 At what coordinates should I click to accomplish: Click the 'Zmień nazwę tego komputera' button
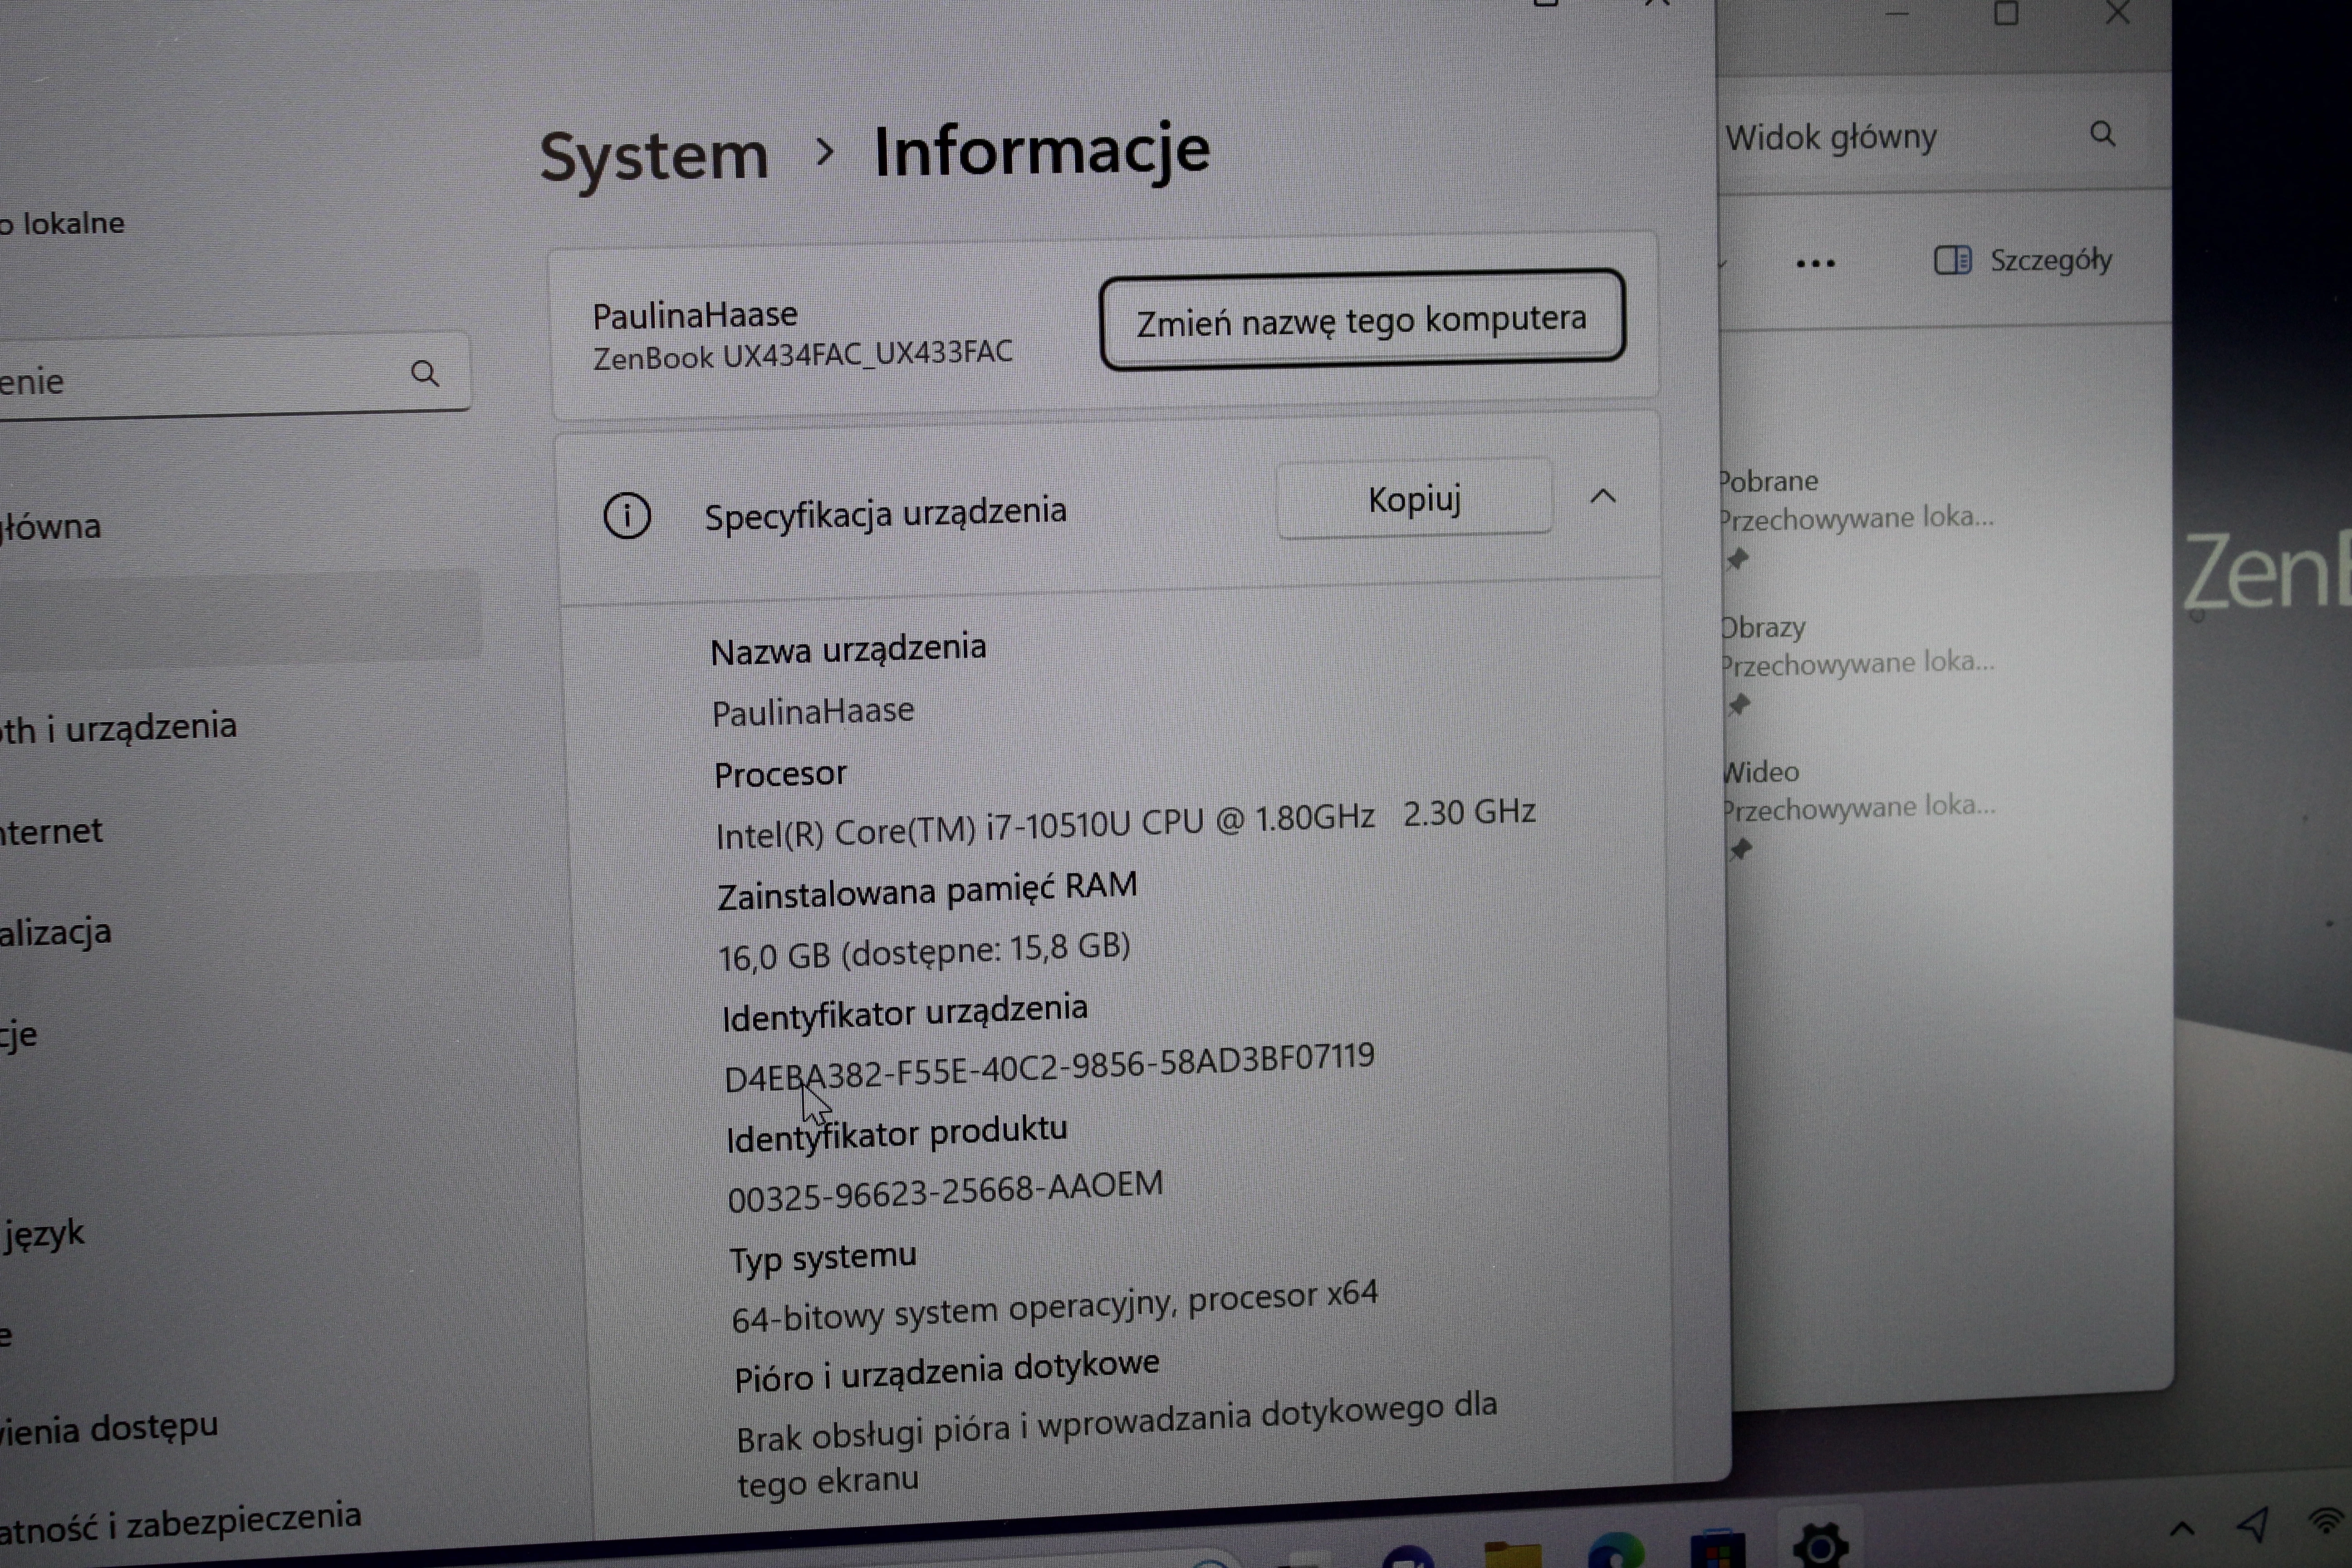1362,320
